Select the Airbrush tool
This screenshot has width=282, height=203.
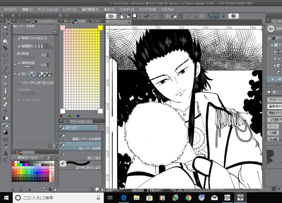coord(6,97)
